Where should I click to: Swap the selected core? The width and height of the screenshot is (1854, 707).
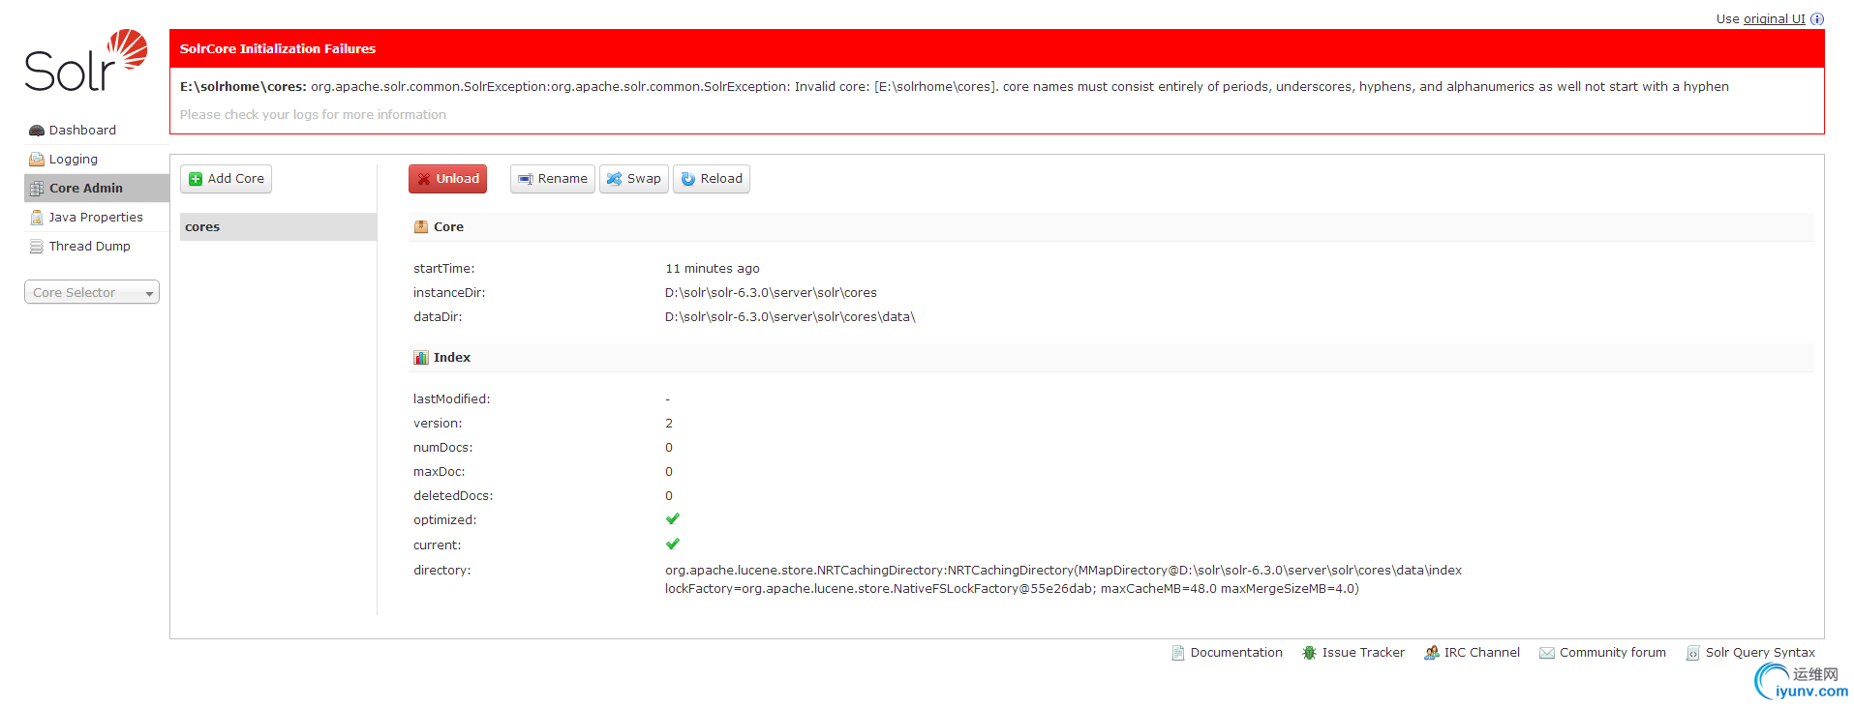click(634, 179)
